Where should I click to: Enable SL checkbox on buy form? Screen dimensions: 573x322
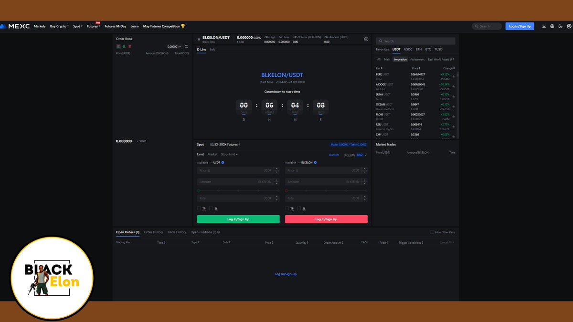coord(211,208)
